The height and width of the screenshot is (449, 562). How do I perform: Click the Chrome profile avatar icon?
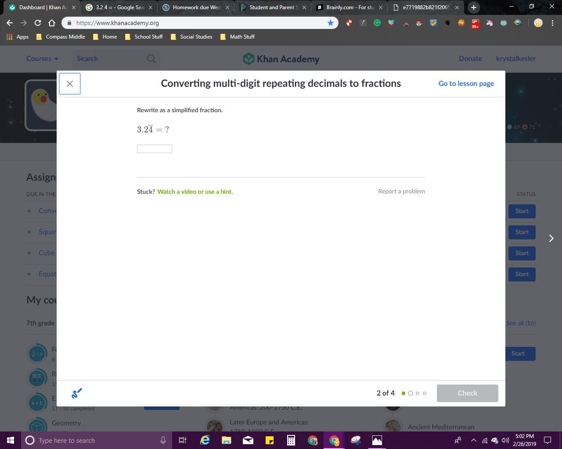538,23
